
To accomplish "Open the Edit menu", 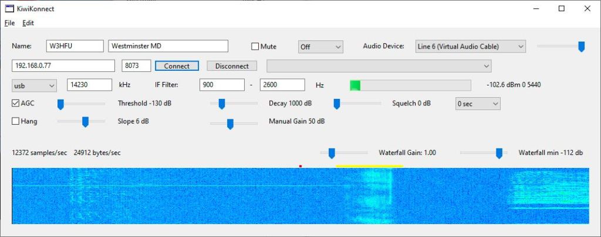I will pyautogui.click(x=28, y=23).
